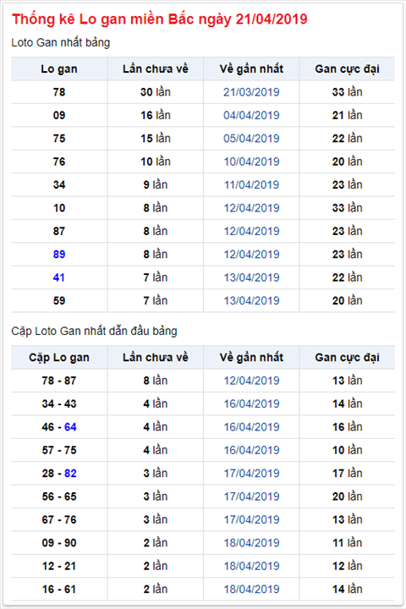
Task: Select 17/04/2019 date in row 67 - 76
Action: point(251,519)
